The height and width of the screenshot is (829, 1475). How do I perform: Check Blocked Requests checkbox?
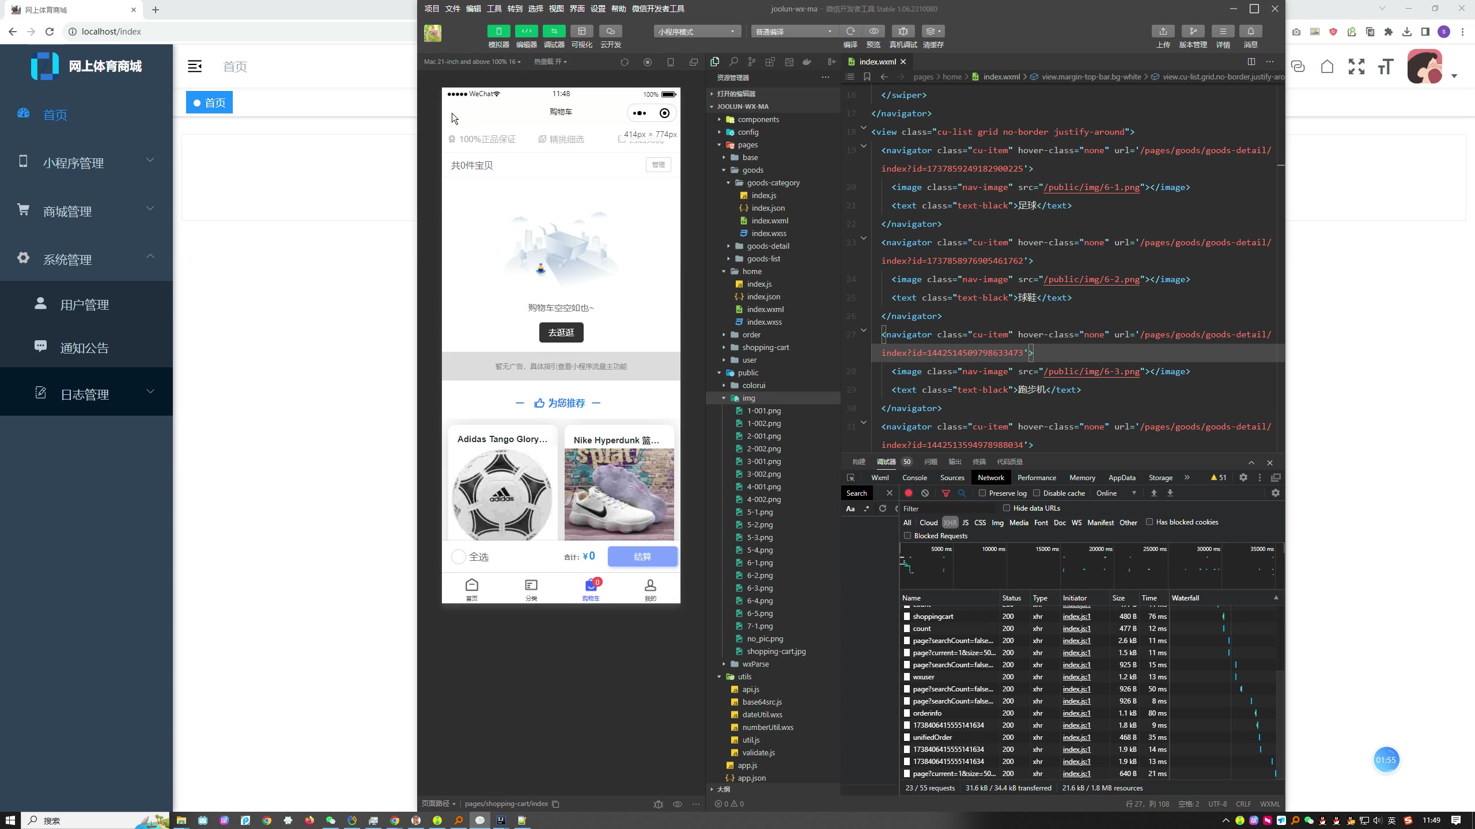coord(907,535)
